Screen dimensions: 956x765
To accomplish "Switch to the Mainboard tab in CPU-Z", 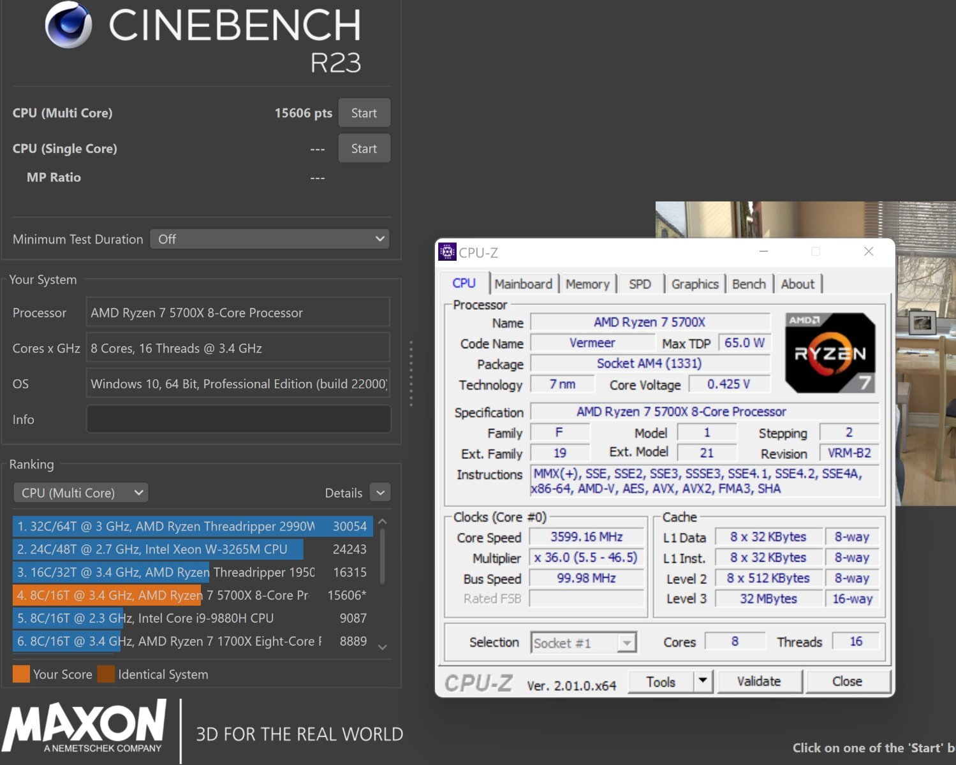I will [x=524, y=284].
